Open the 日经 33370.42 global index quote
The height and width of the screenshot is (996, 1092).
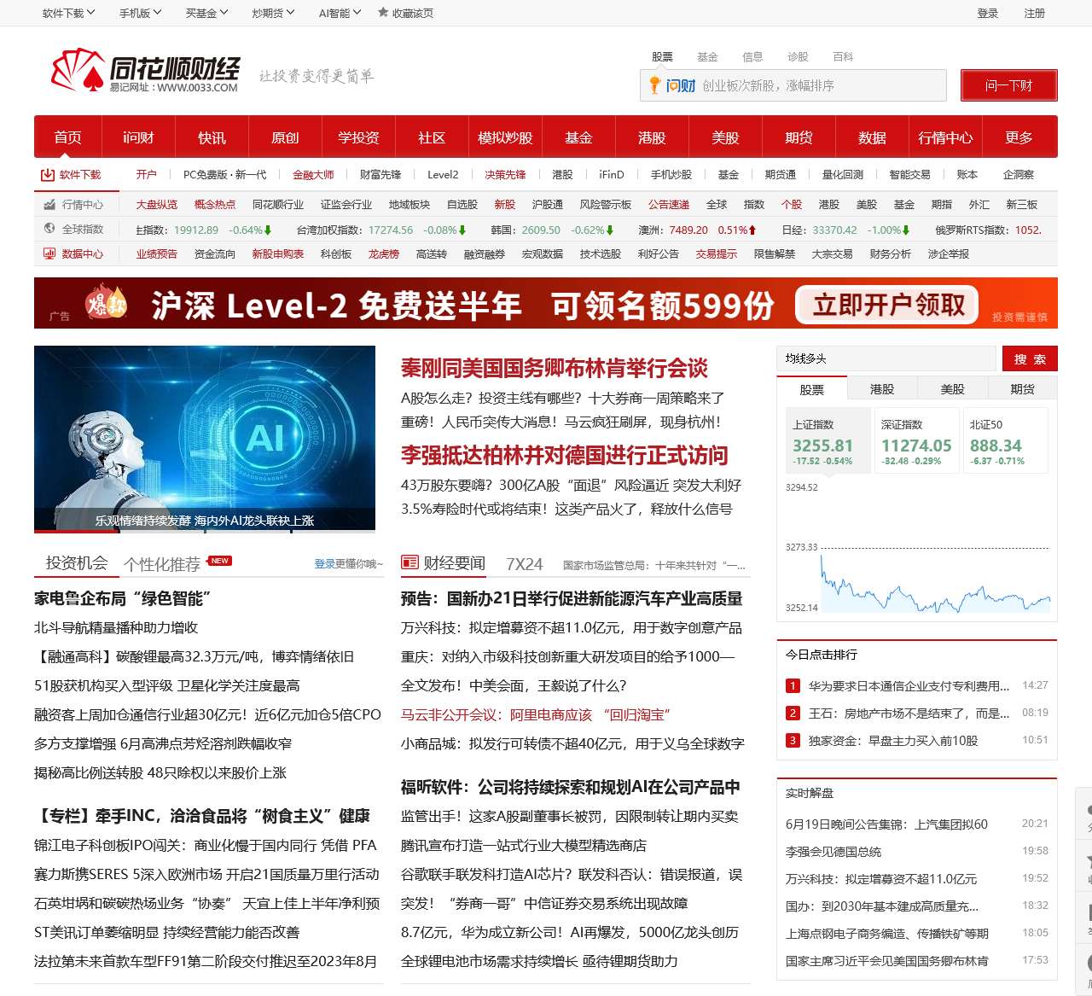pos(845,230)
